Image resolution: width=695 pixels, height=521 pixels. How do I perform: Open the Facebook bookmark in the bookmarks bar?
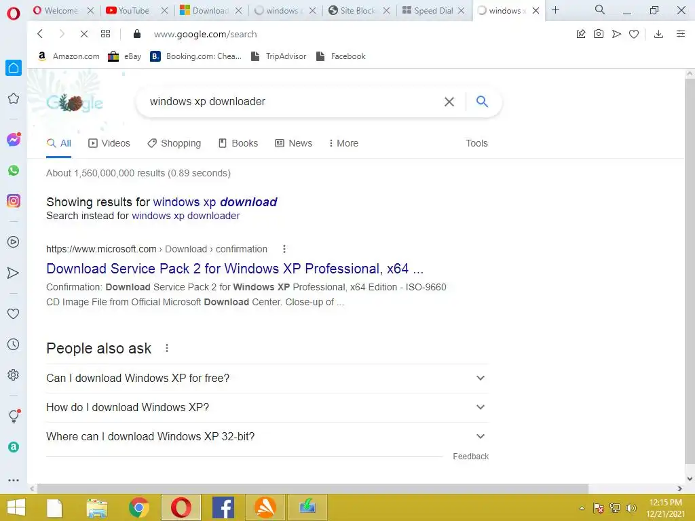pos(341,56)
